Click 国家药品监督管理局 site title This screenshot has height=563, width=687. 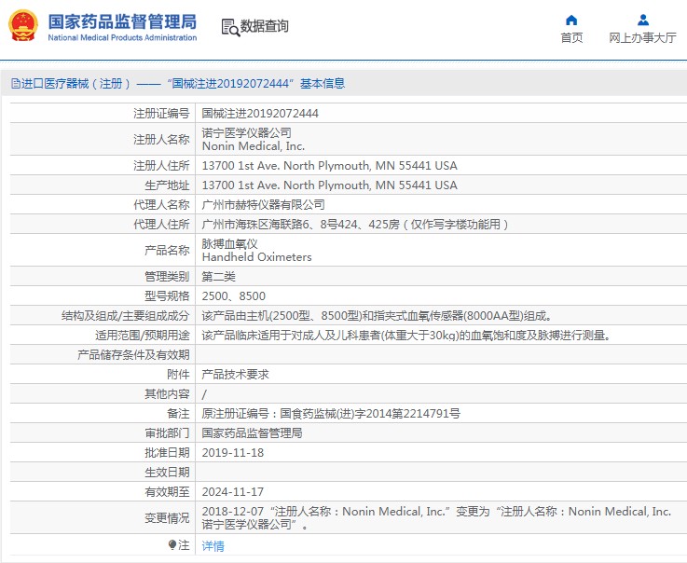coord(122,21)
